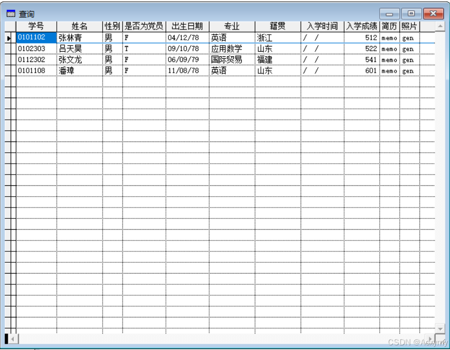Select the 简历 column header
Screen dimensions: 450x350
pyautogui.click(x=390, y=26)
